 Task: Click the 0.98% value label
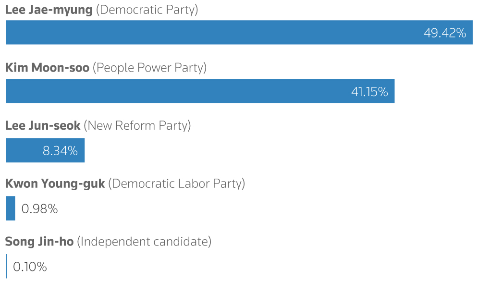39,209
